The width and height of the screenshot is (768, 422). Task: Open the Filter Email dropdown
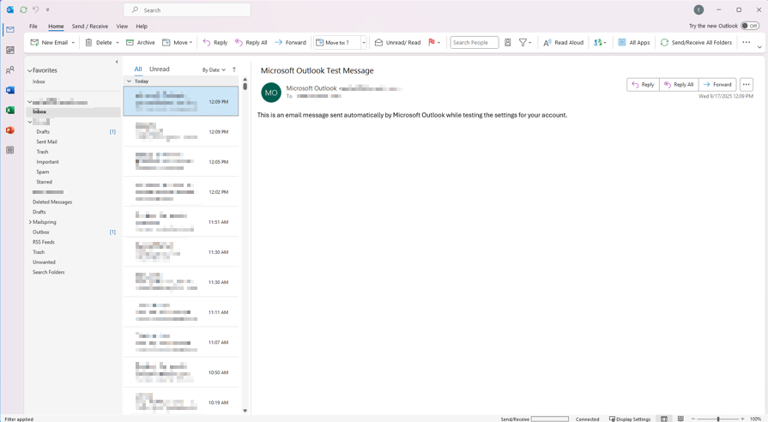[525, 43]
